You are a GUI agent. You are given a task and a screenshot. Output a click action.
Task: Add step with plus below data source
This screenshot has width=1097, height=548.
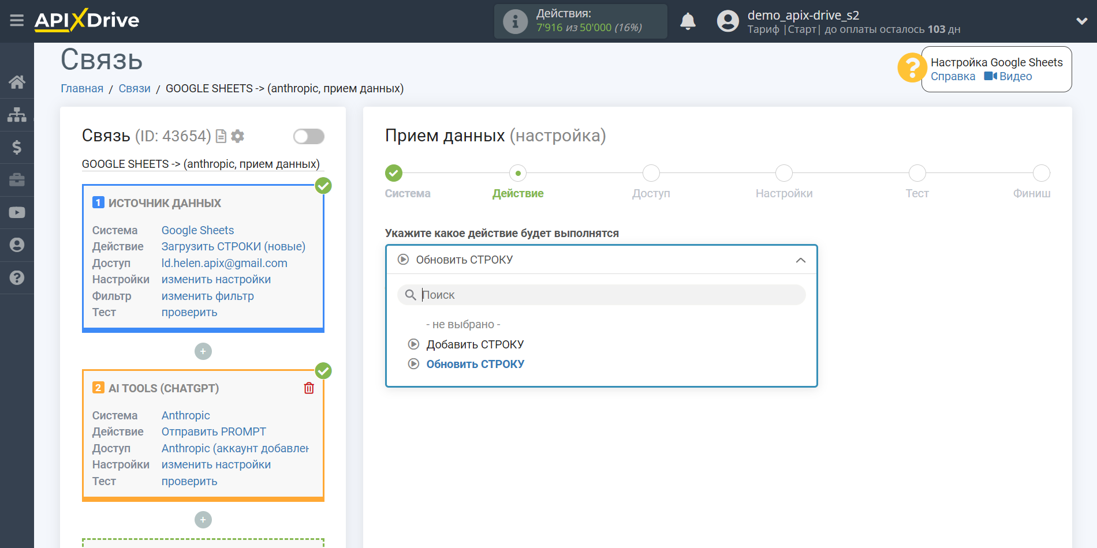click(x=203, y=351)
